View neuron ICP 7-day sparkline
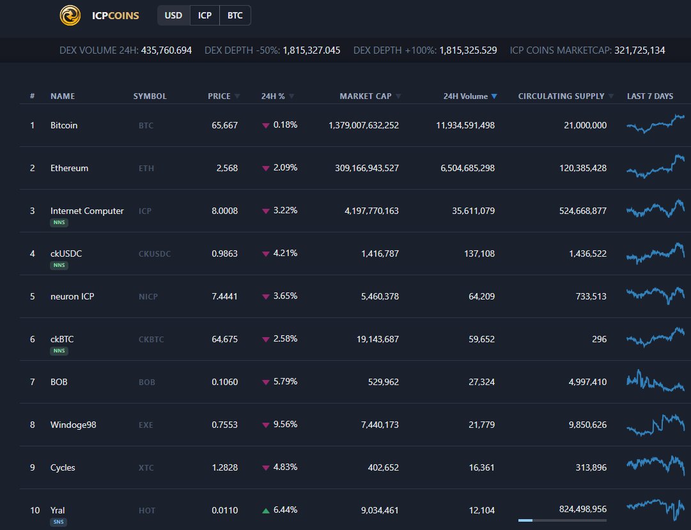The width and height of the screenshot is (691, 530). 655,295
